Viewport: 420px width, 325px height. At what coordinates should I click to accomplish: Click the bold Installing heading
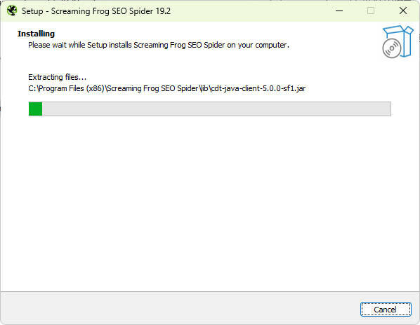click(x=36, y=34)
